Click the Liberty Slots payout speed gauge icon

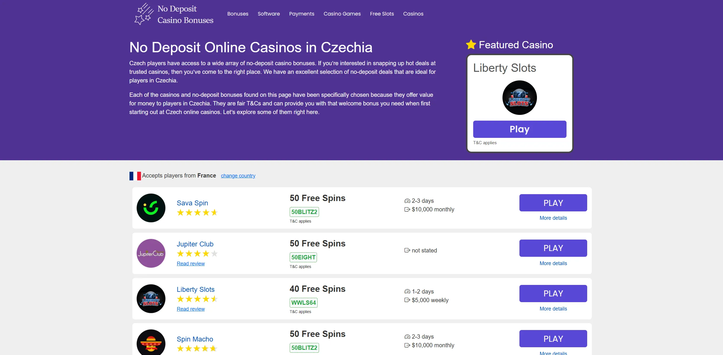[x=407, y=292]
